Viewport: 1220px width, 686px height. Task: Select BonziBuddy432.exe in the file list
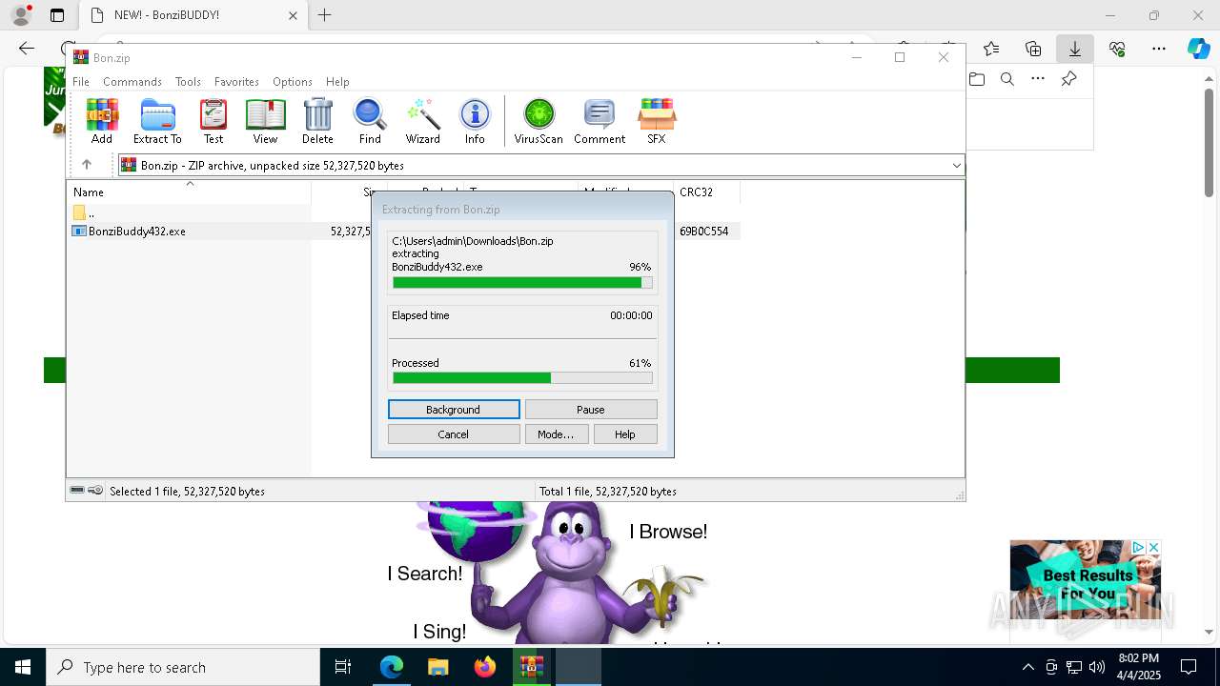click(137, 232)
